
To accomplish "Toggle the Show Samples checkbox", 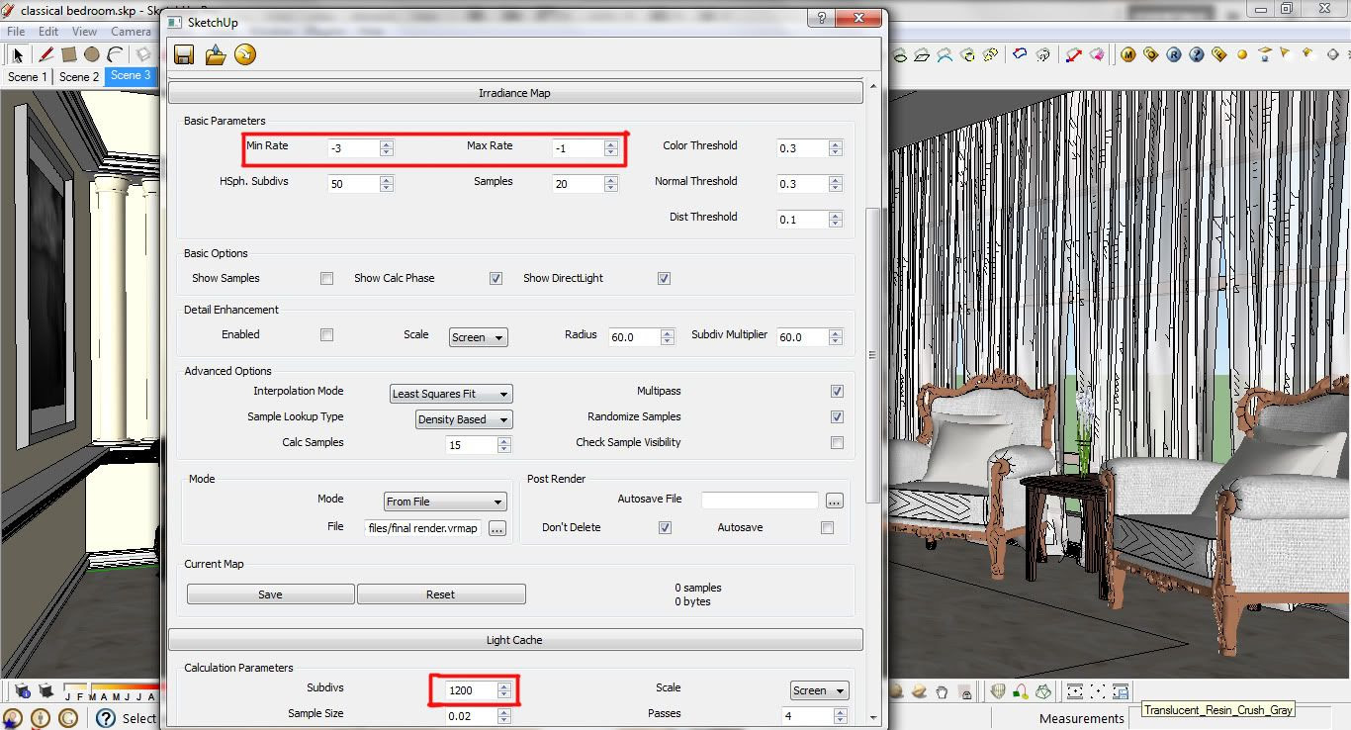I will tap(326, 279).
